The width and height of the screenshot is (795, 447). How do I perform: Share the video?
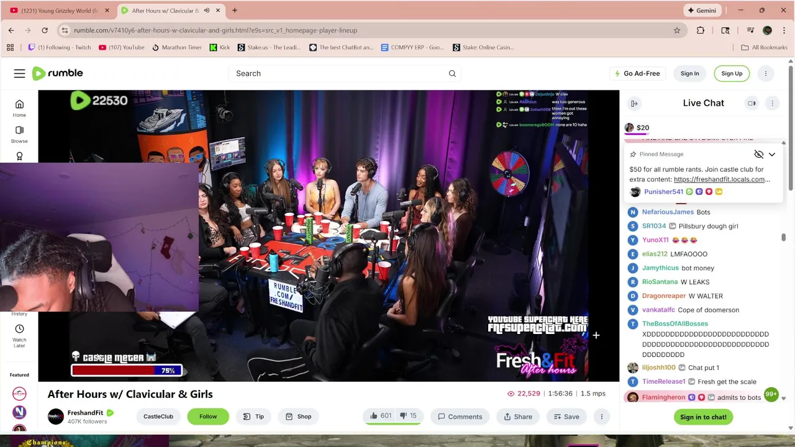coord(517,417)
